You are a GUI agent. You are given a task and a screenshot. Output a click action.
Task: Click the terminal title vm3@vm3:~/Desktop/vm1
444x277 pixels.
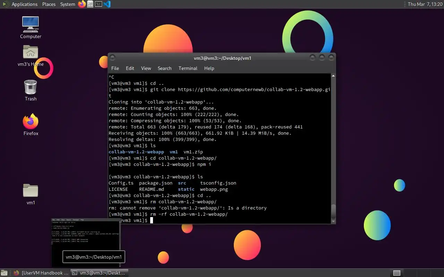point(222,58)
